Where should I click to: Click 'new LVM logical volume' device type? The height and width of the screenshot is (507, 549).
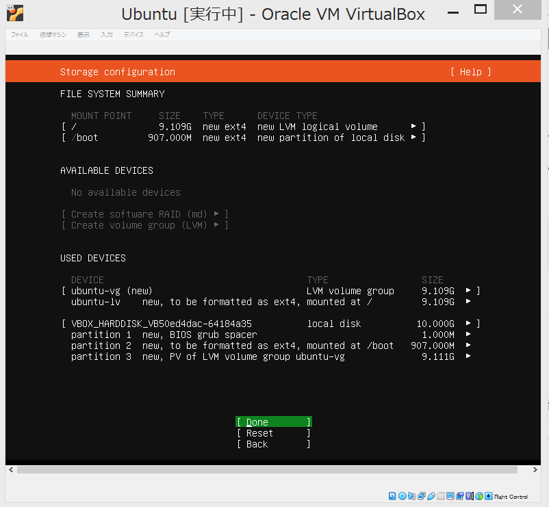click(318, 127)
